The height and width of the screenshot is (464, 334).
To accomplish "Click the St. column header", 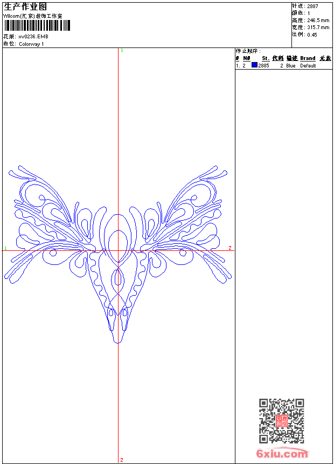I will pyautogui.click(x=265, y=58).
